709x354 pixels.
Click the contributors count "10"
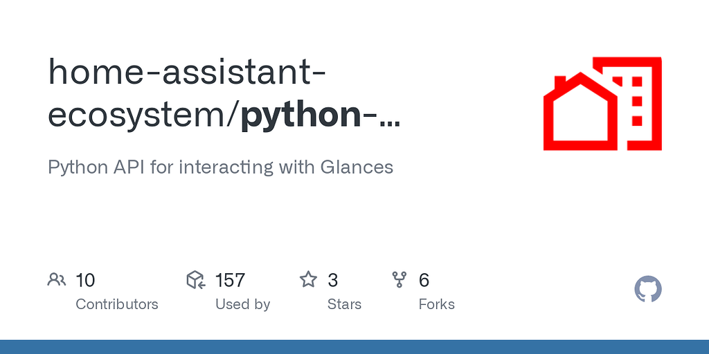pos(85,280)
